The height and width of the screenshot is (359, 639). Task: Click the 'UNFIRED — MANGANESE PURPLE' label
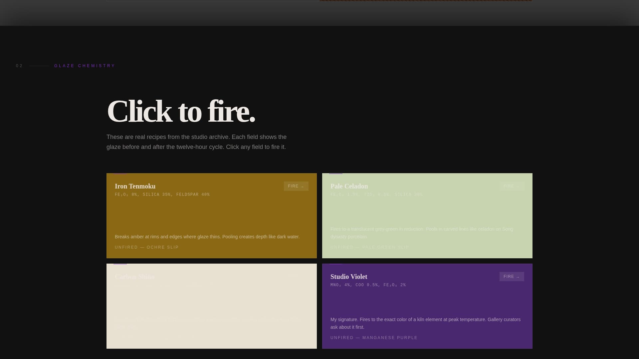[374, 338]
